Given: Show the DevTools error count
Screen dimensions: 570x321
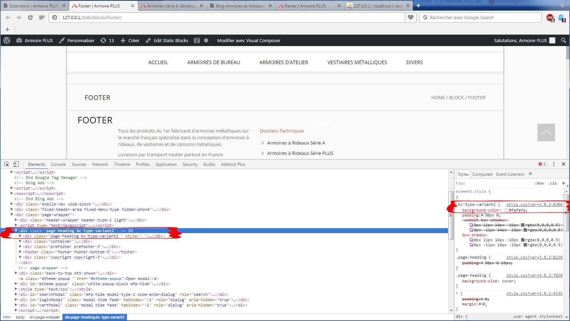Looking at the screenshot, I should tap(542, 164).
